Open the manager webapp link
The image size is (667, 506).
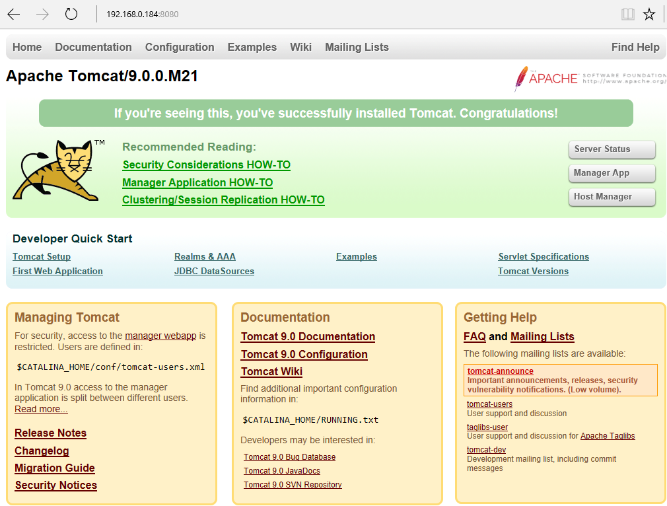point(160,336)
